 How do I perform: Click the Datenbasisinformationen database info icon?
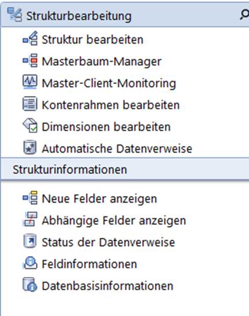click(x=30, y=285)
